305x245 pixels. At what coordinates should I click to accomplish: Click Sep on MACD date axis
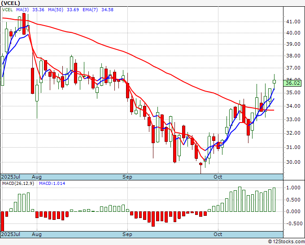click(x=127, y=234)
